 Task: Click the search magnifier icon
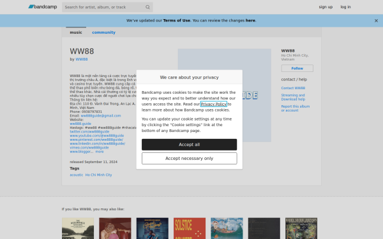click(147, 7)
